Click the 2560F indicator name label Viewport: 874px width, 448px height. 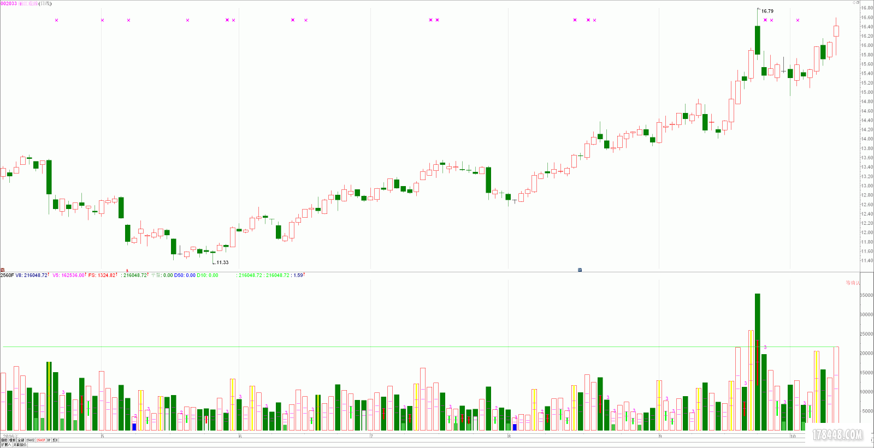pyautogui.click(x=7, y=275)
